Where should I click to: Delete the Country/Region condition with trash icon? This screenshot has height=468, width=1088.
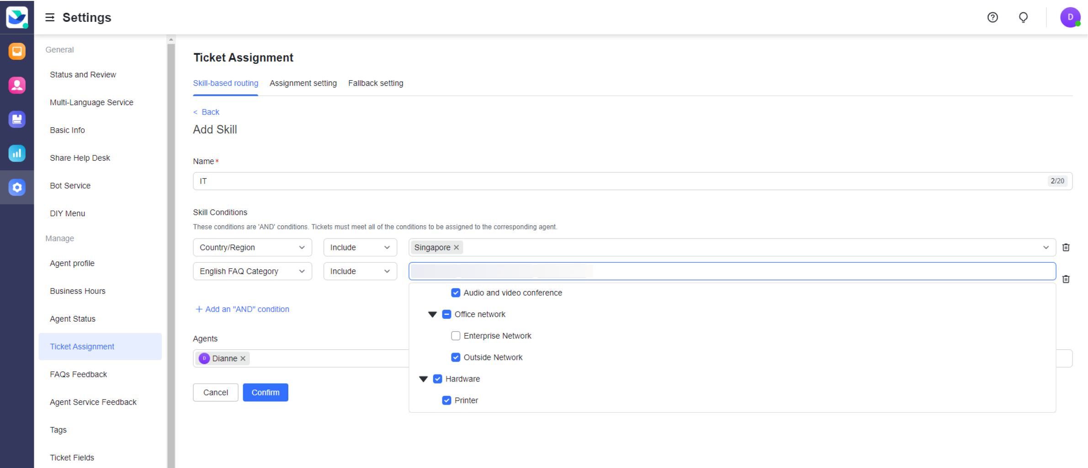(1066, 247)
